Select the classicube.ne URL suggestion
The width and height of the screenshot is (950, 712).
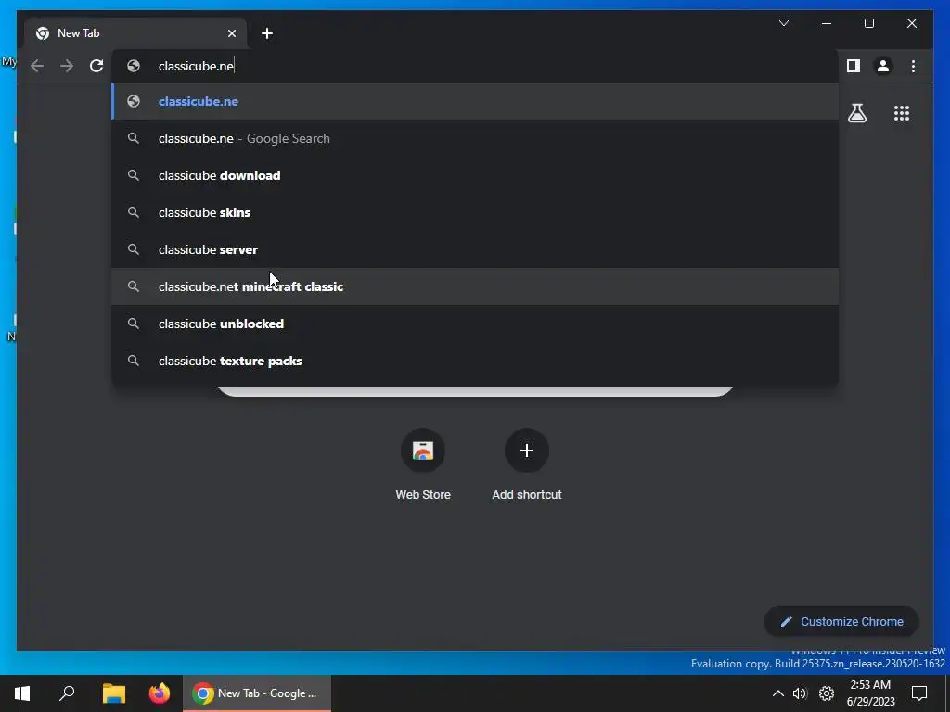click(x=475, y=101)
